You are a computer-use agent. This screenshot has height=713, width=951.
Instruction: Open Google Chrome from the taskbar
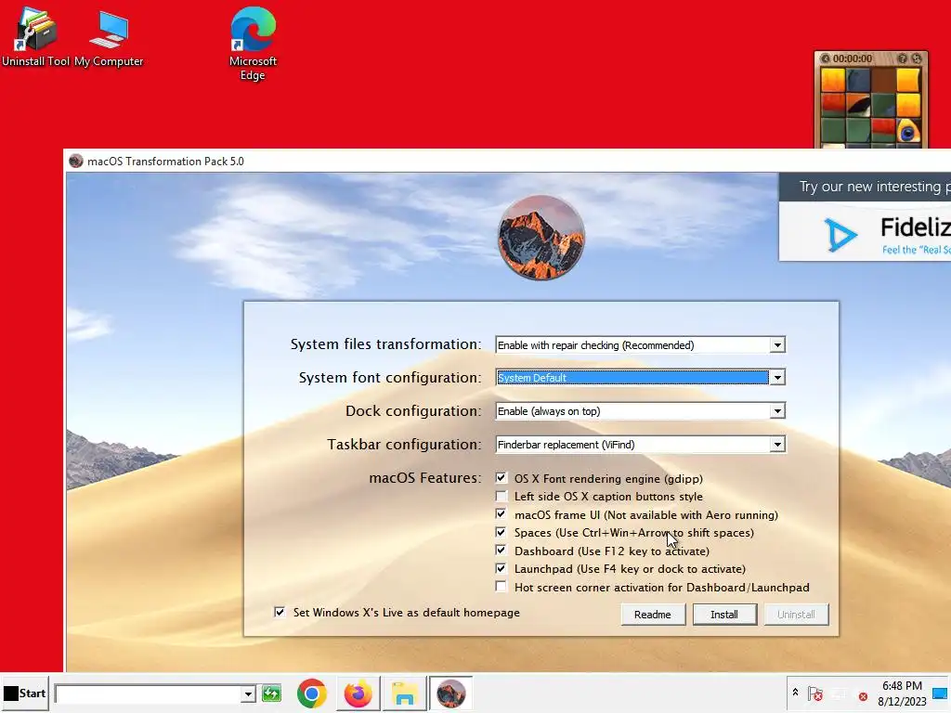point(312,694)
